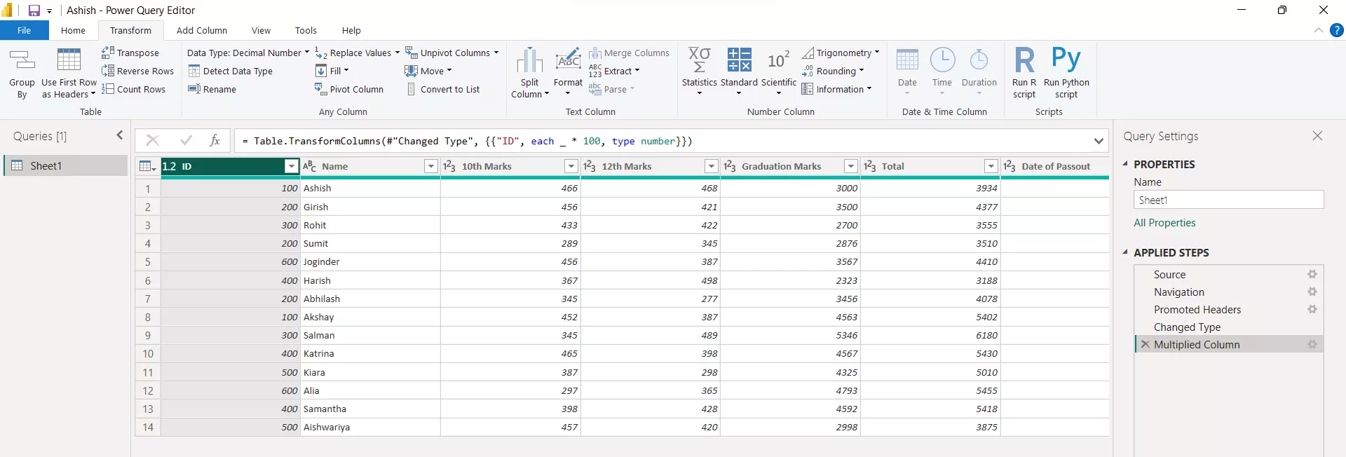The height and width of the screenshot is (457, 1346).
Task: Click Use First Row as Headers
Action: tap(69, 74)
